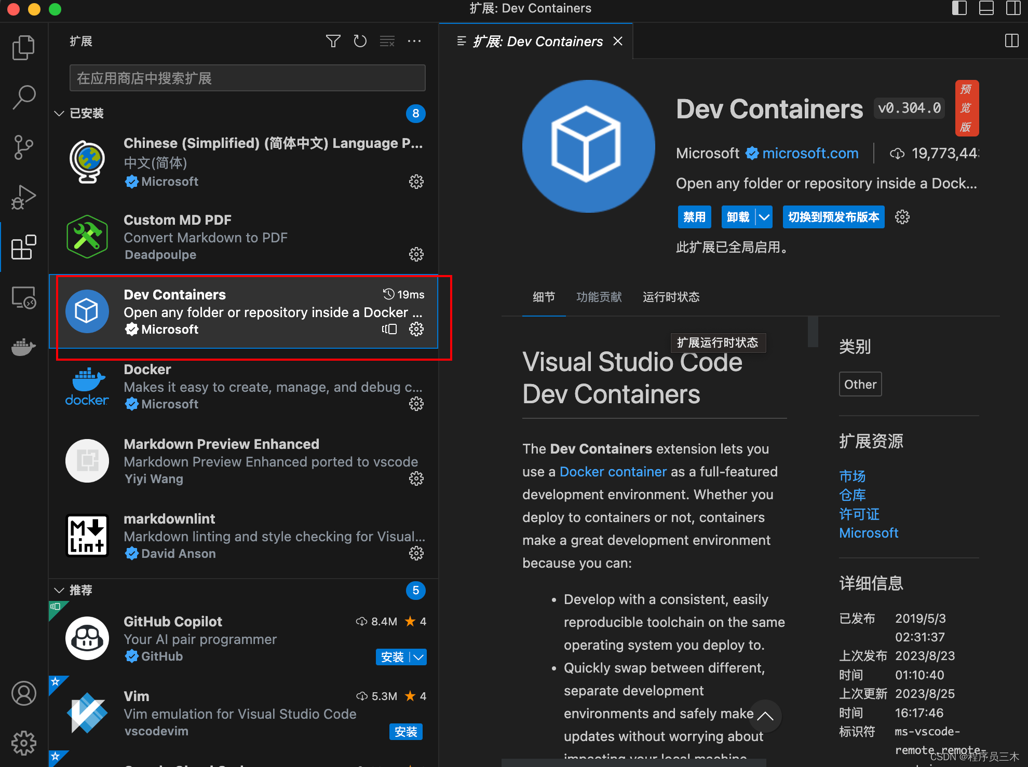
Task: Open the Explorer view in activity bar
Action: tap(23, 47)
